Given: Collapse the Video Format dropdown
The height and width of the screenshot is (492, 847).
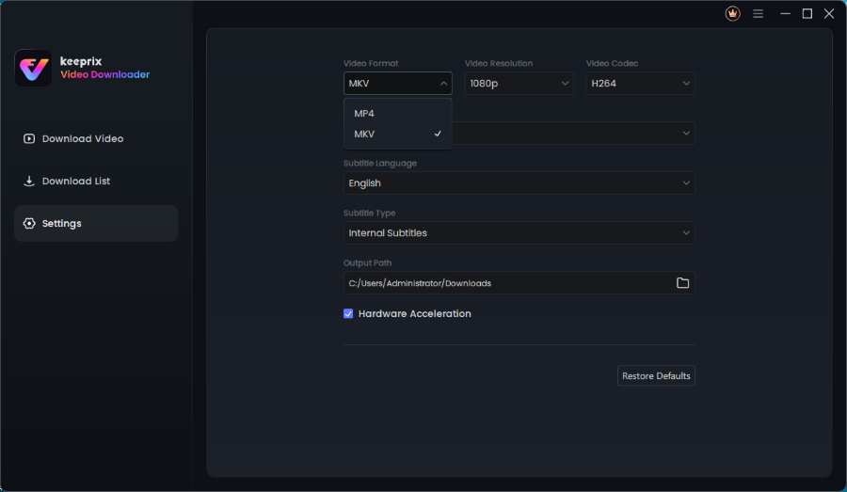Looking at the screenshot, I should 397,84.
